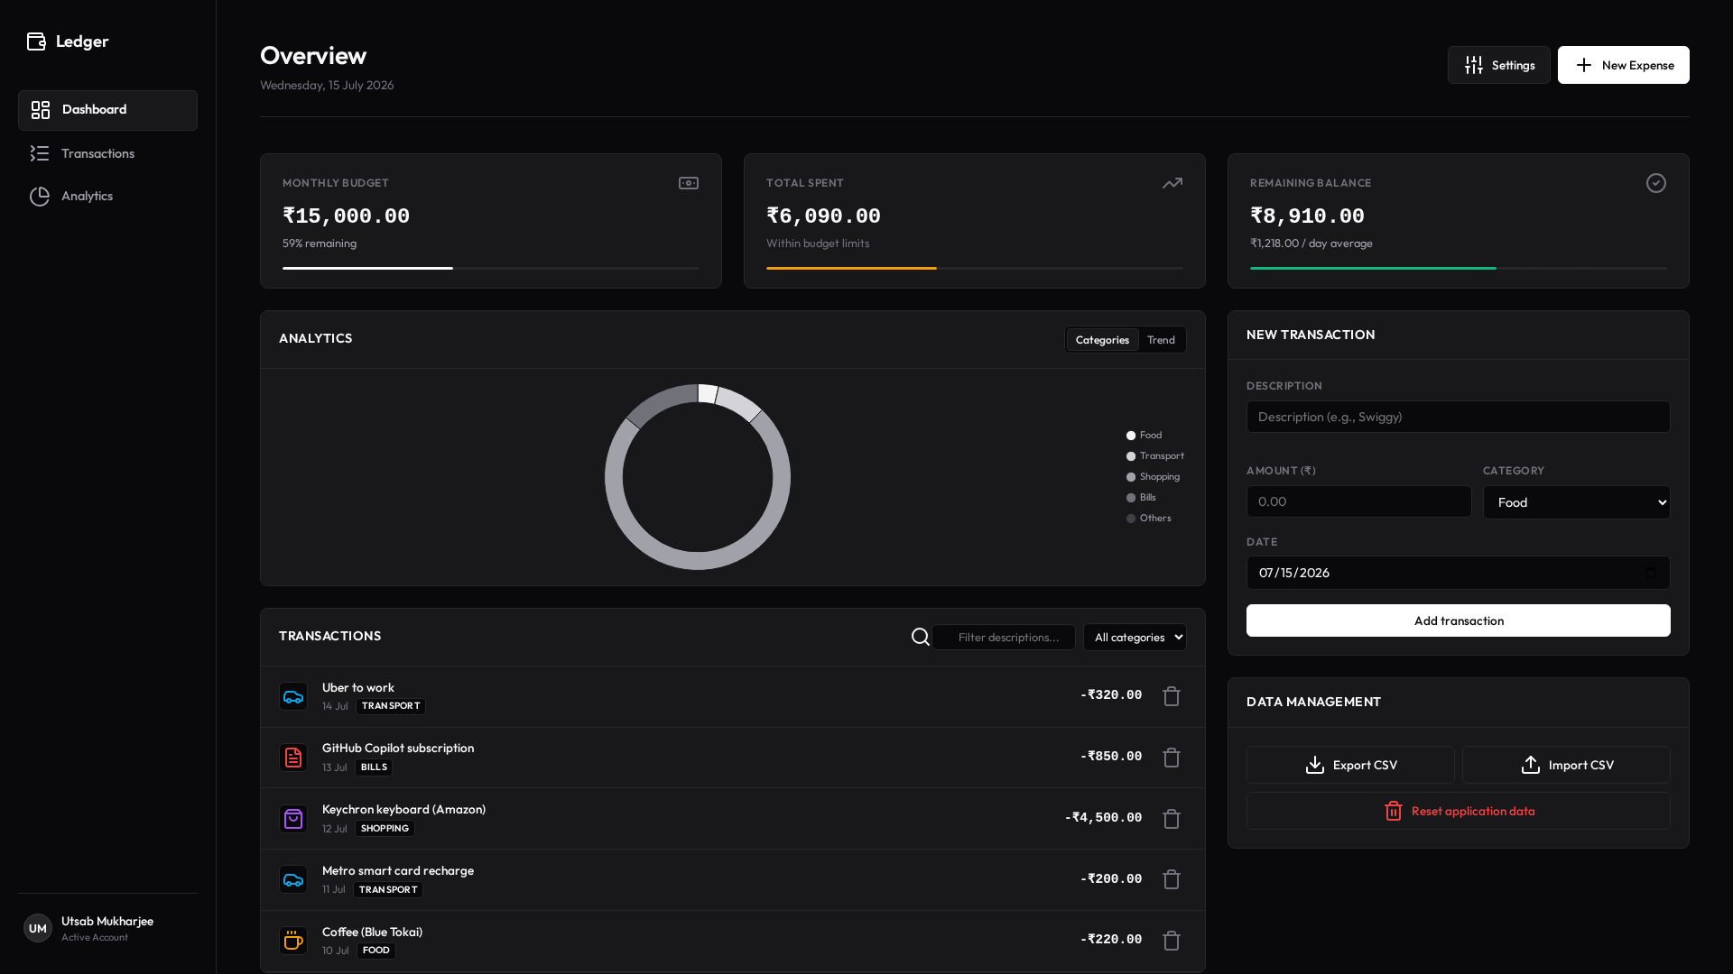
Task: Go to Transactions in sidebar
Action: click(107, 154)
